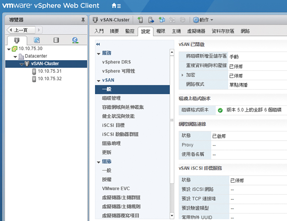Image resolution: width=287 pixels, height=221 pixels.
Task: Open 虛擬機器覆寫項目 settings
Action: [121, 216]
